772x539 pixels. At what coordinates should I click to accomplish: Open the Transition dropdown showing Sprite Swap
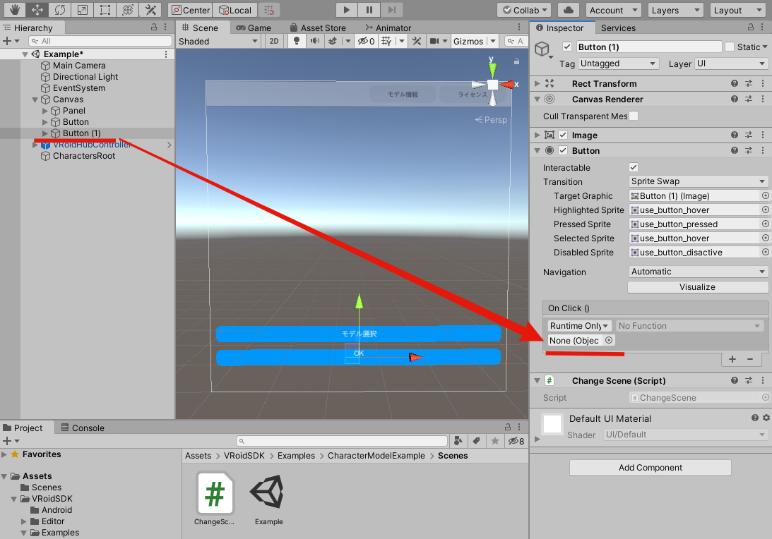click(x=698, y=181)
